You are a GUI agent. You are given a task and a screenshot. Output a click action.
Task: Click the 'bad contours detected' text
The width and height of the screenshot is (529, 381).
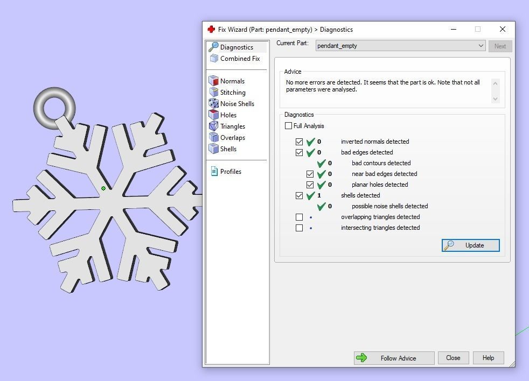point(381,163)
